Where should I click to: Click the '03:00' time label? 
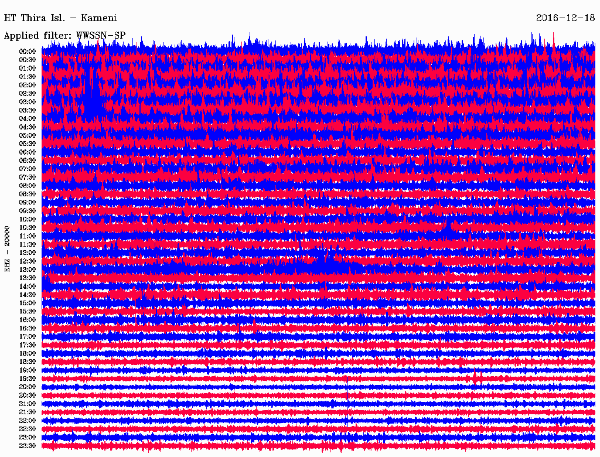click(28, 102)
